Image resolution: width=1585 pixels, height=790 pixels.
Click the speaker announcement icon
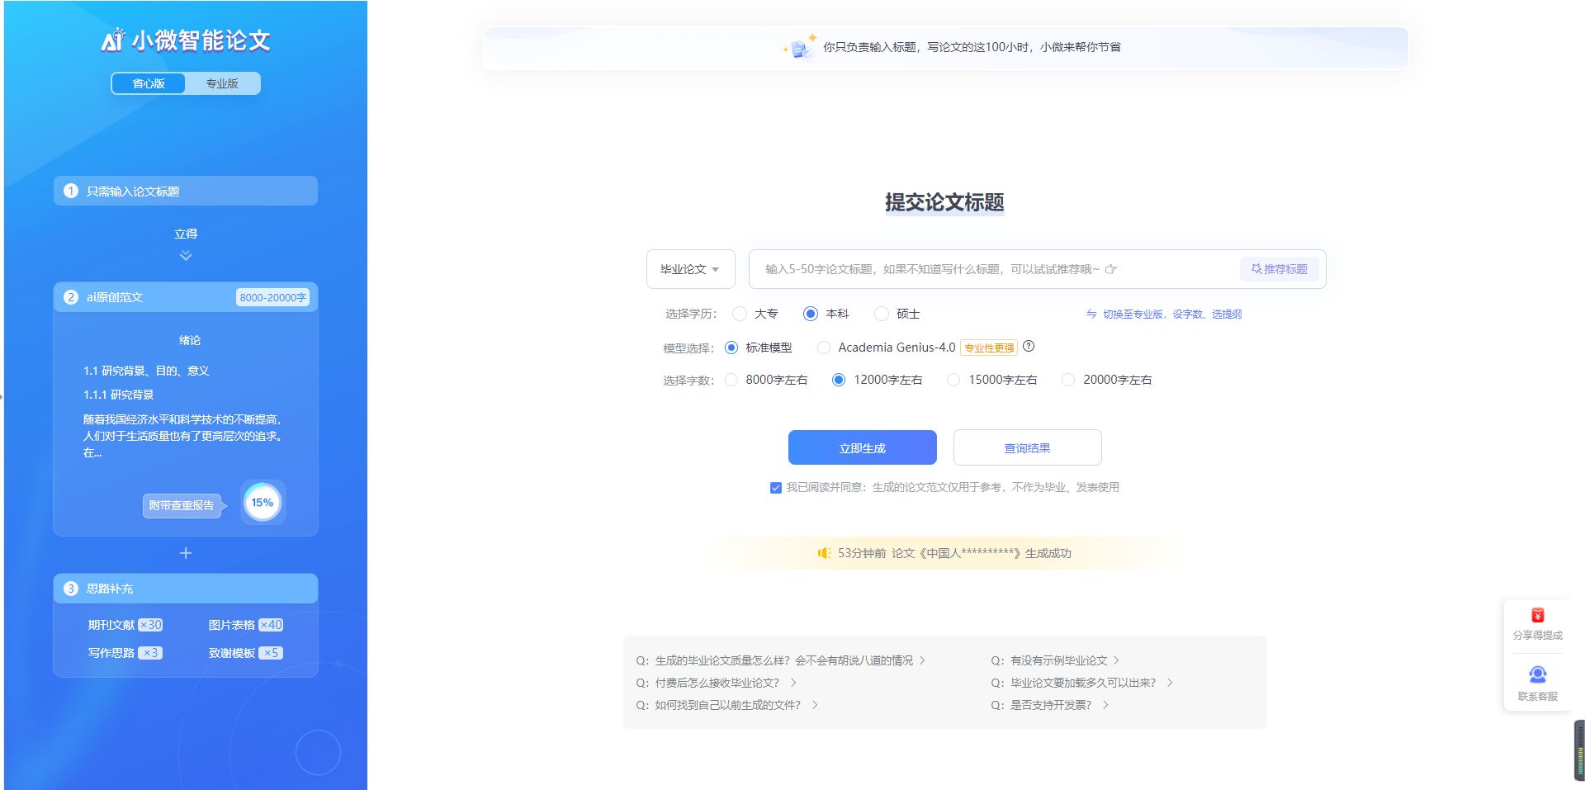click(x=824, y=553)
